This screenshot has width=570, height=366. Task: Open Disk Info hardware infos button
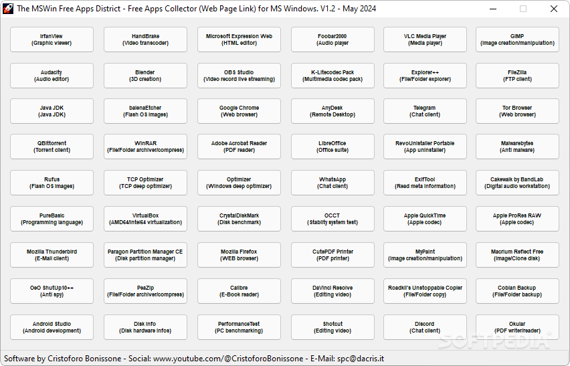[x=145, y=327]
